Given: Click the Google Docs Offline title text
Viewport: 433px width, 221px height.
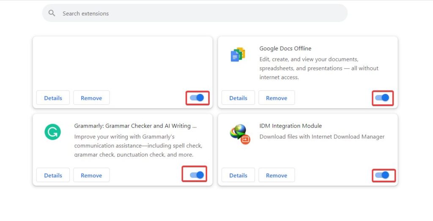Looking at the screenshot, I should click(x=285, y=48).
